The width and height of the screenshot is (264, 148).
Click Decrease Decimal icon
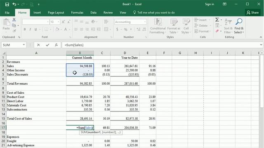144,30
